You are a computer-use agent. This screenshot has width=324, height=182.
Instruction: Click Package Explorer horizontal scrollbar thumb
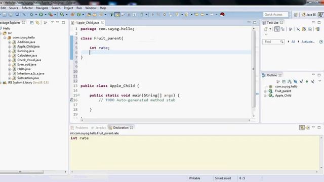pyautogui.click(x=21, y=172)
